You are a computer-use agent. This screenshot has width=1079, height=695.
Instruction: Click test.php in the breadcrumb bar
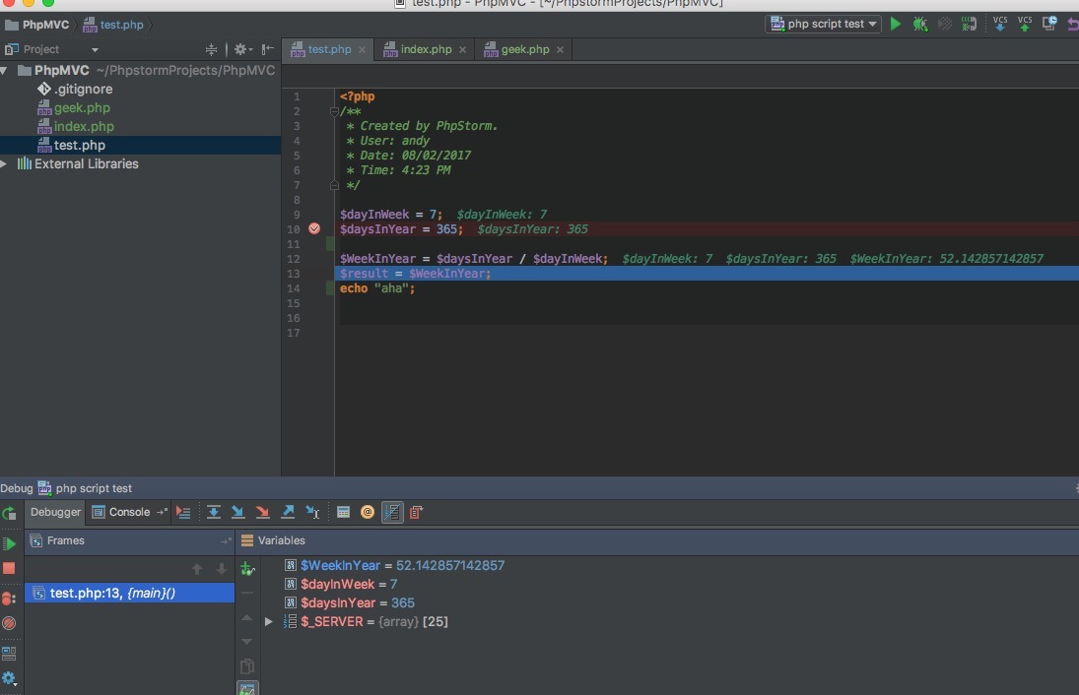pyautogui.click(x=113, y=25)
